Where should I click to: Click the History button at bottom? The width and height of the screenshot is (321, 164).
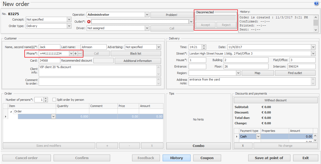pyautogui.click(x=176, y=158)
